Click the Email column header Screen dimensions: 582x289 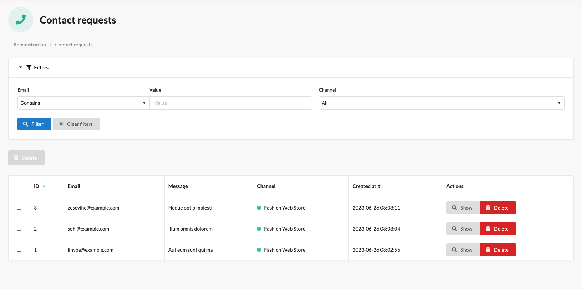point(74,186)
